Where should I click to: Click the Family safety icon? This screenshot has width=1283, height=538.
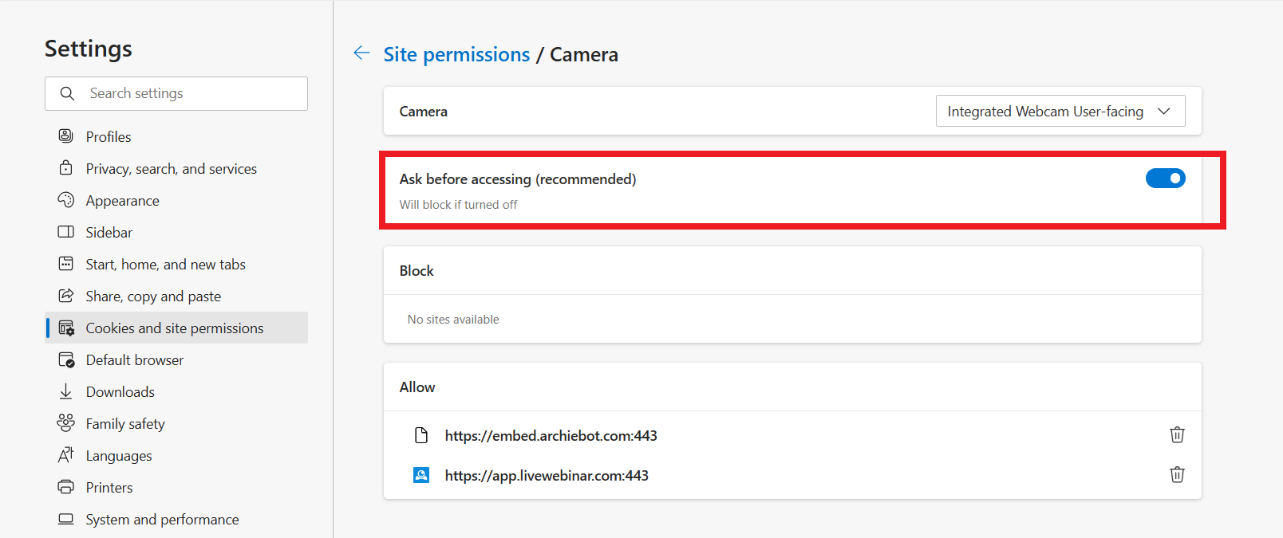pos(66,423)
